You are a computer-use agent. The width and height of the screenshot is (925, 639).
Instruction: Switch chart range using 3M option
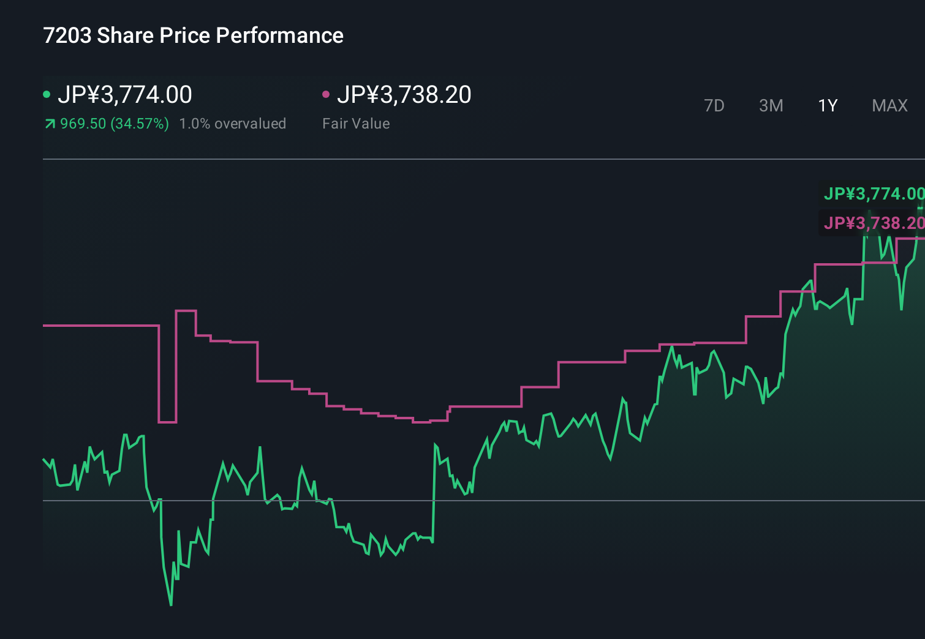770,105
